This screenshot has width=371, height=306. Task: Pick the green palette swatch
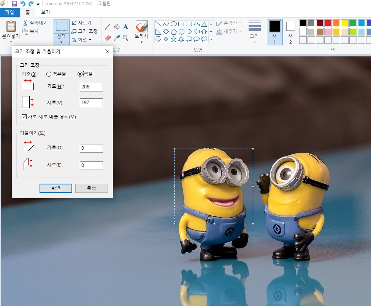[353, 23]
